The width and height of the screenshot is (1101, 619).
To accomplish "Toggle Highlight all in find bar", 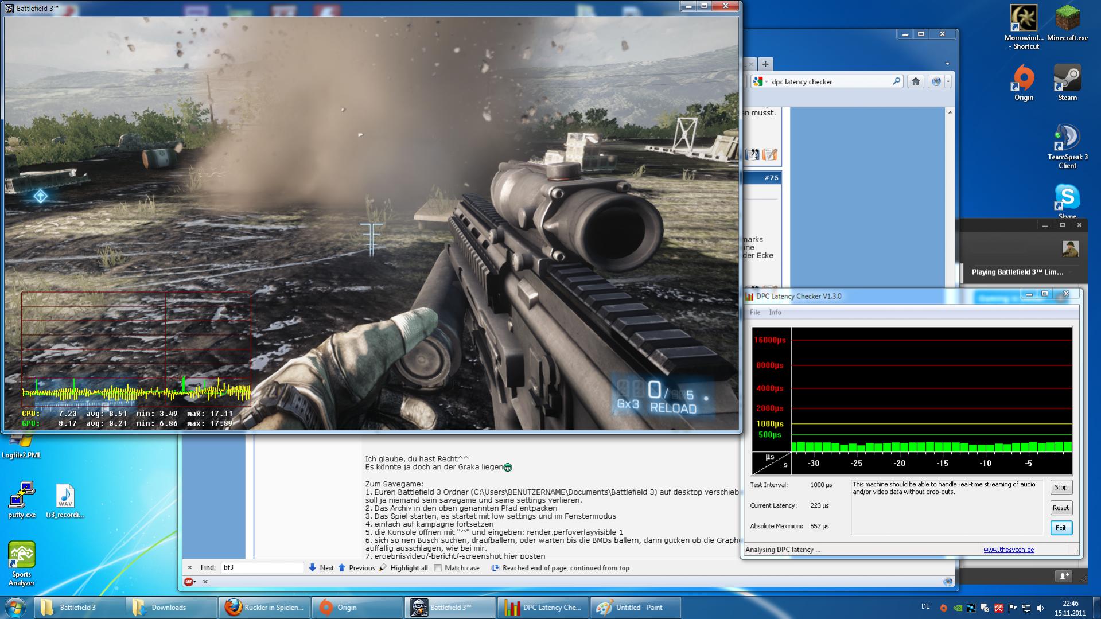I will click(x=403, y=568).
